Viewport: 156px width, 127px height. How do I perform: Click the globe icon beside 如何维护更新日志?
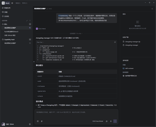point(123,76)
